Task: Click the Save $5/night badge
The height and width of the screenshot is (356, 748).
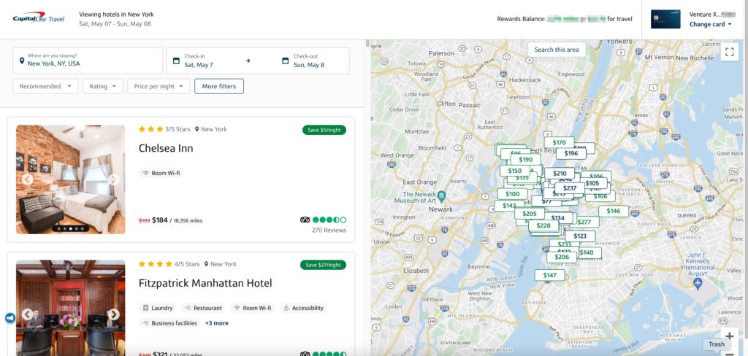Action: 324,130
